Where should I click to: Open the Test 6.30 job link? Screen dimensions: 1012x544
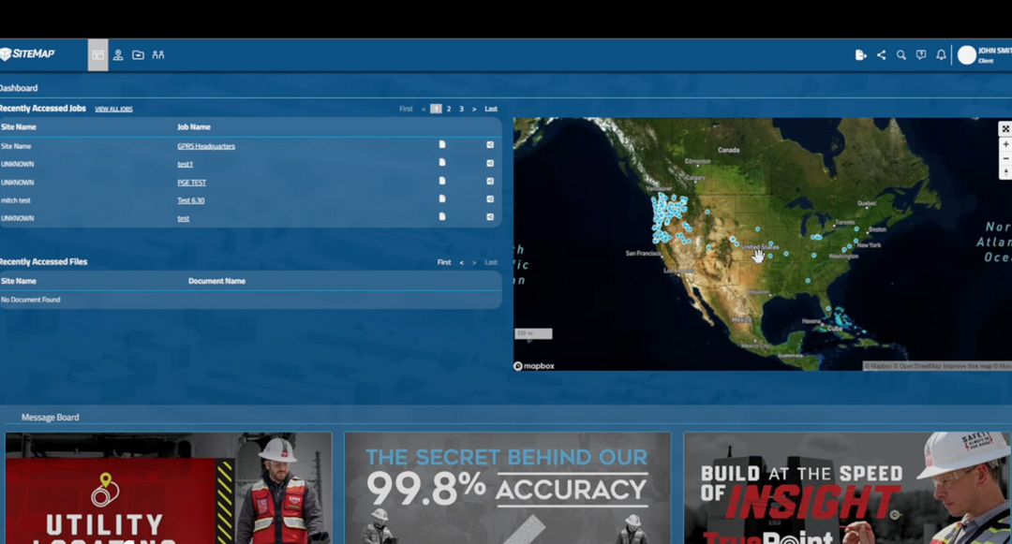pos(191,200)
